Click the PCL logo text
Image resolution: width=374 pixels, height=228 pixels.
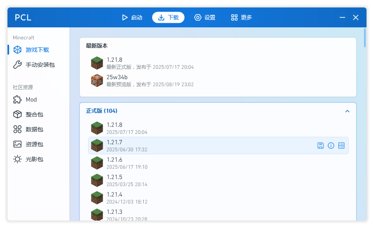pyautogui.click(x=23, y=17)
